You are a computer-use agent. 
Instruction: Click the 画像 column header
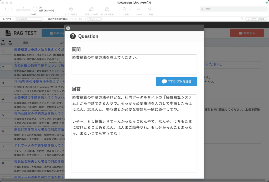click(x=26, y=43)
